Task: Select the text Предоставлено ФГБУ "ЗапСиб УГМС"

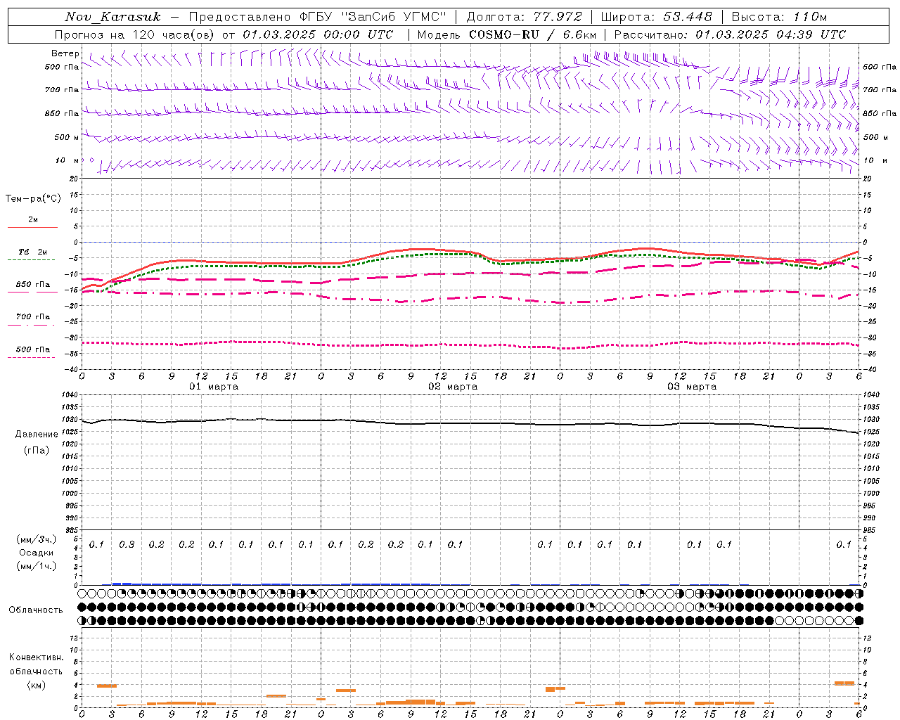Action: click(317, 17)
